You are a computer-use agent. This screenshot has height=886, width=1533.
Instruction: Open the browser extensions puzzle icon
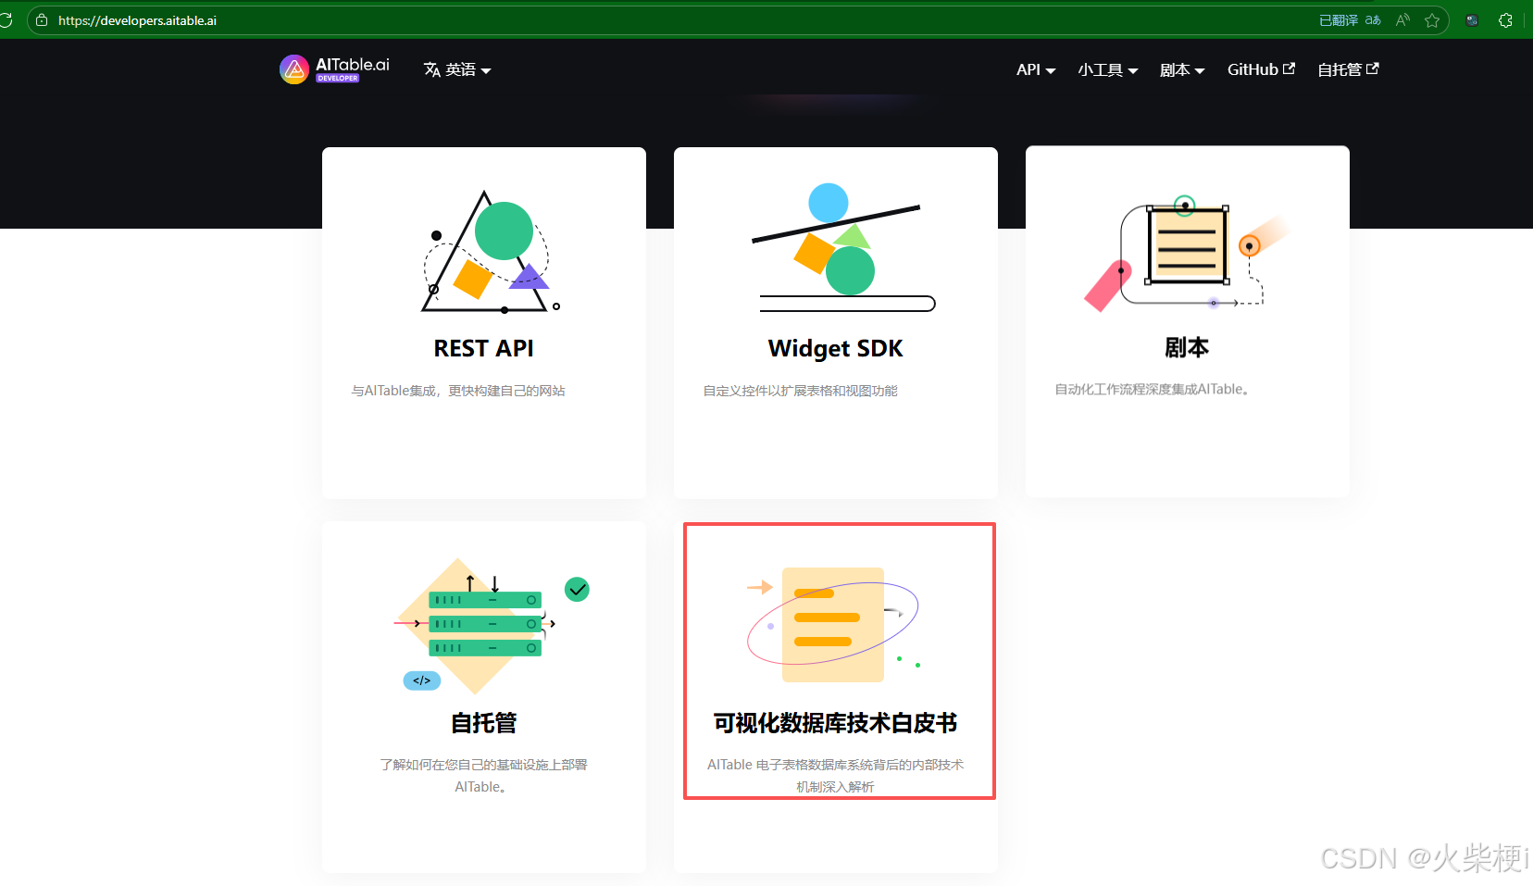point(1506,19)
